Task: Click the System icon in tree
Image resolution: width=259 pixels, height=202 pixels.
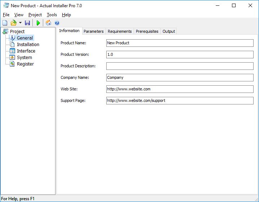Action: coord(12,57)
